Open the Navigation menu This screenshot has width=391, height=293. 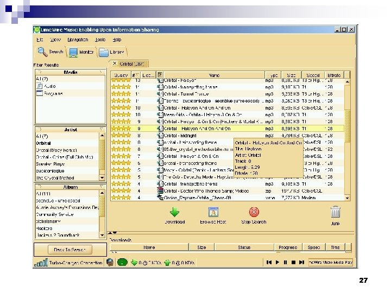point(78,40)
